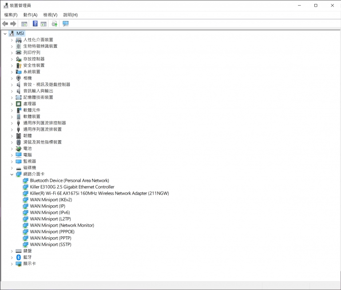Click the MSI computer root icon
This screenshot has width=341, height=290.
point(12,33)
